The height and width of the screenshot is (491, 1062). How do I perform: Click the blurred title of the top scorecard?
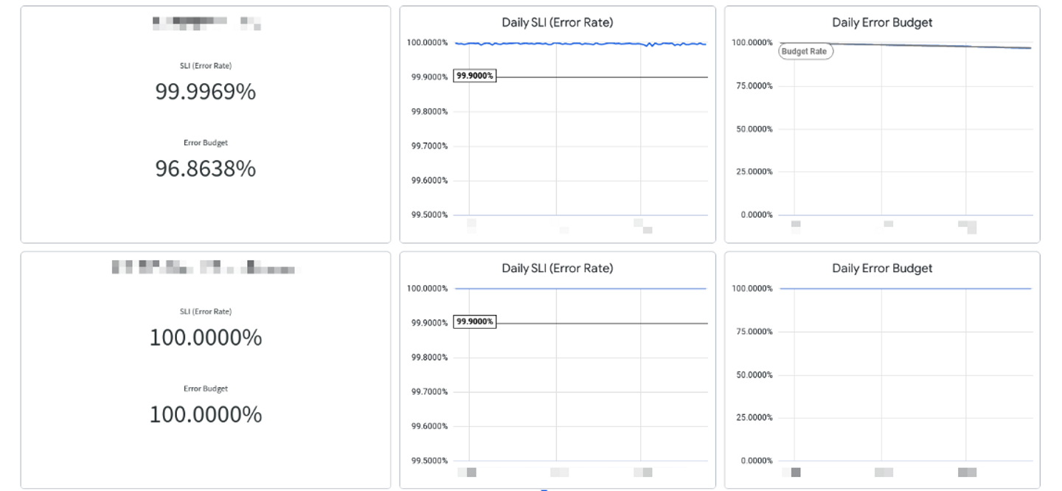(x=206, y=23)
